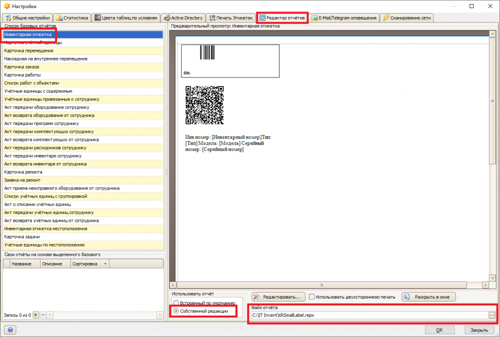Open the Общие настройки tab
The image size is (500, 337).
point(27,18)
